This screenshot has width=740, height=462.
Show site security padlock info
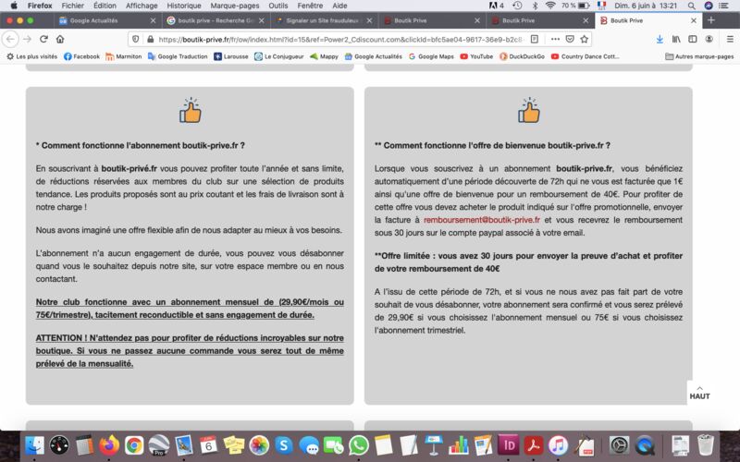150,39
